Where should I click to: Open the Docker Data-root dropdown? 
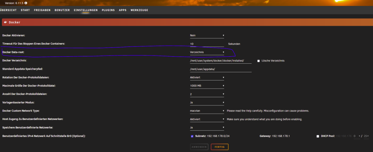pyautogui.click(x=207, y=52)
